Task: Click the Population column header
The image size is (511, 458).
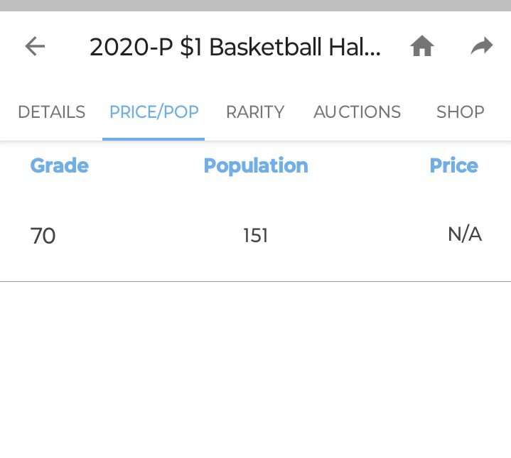Action: pos(256,166)
